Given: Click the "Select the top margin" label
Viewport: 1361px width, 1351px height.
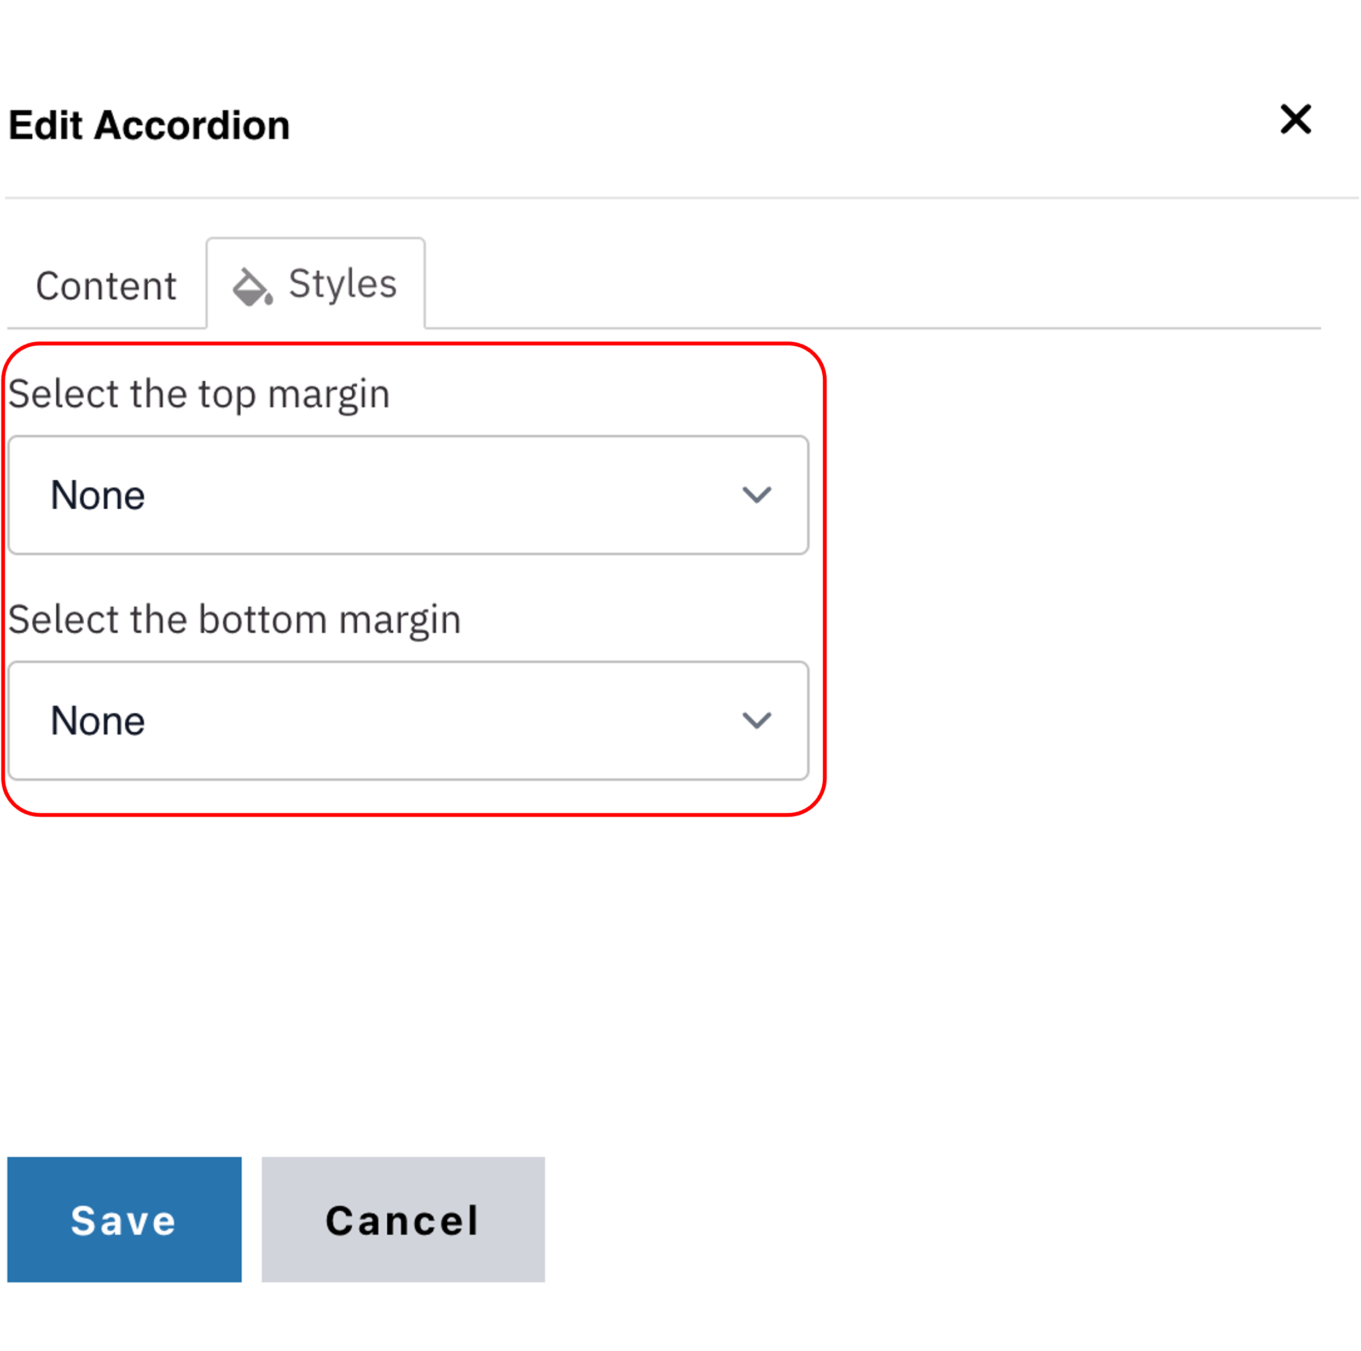Looking at the screenshot, I should pyautogui.click(x=199, y=394).
